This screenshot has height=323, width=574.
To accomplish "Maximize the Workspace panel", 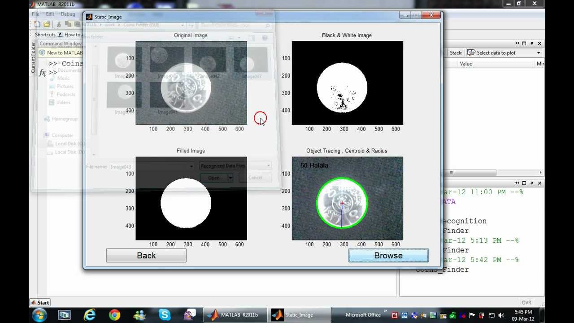I will click(524, 44).
